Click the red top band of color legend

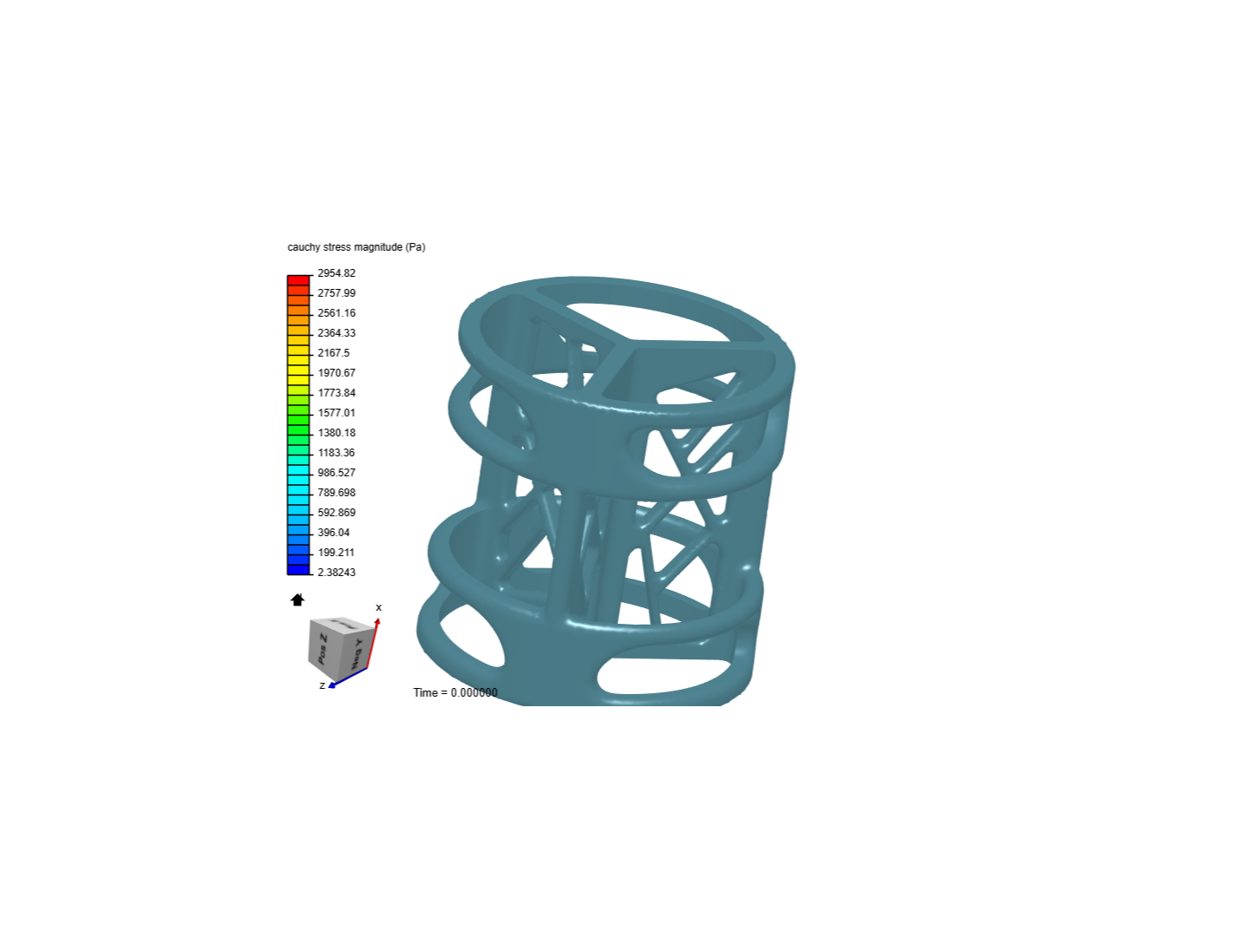tap(298, 280)
